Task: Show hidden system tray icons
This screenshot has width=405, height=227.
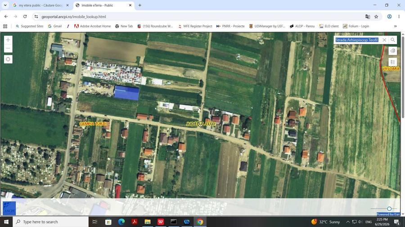Action: click(x=348, y=222)
